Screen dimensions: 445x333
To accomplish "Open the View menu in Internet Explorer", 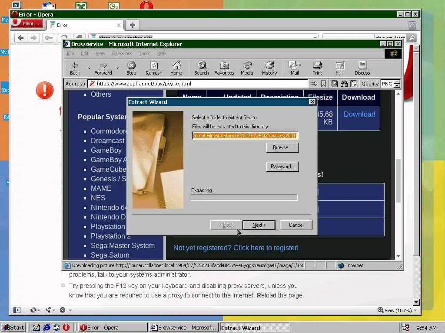I will [x=100, y=53].
